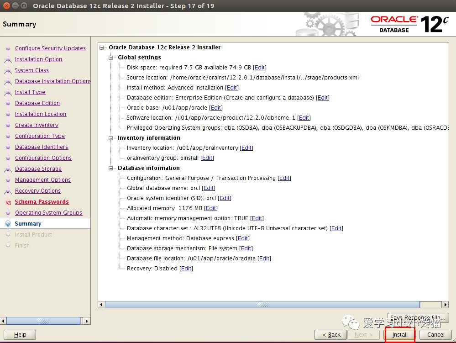Minimize the installer window

[15, 5]
